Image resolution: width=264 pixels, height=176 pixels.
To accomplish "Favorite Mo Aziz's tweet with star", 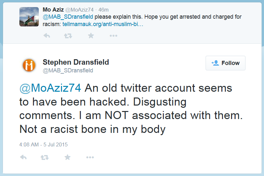I will pos(91,36).
